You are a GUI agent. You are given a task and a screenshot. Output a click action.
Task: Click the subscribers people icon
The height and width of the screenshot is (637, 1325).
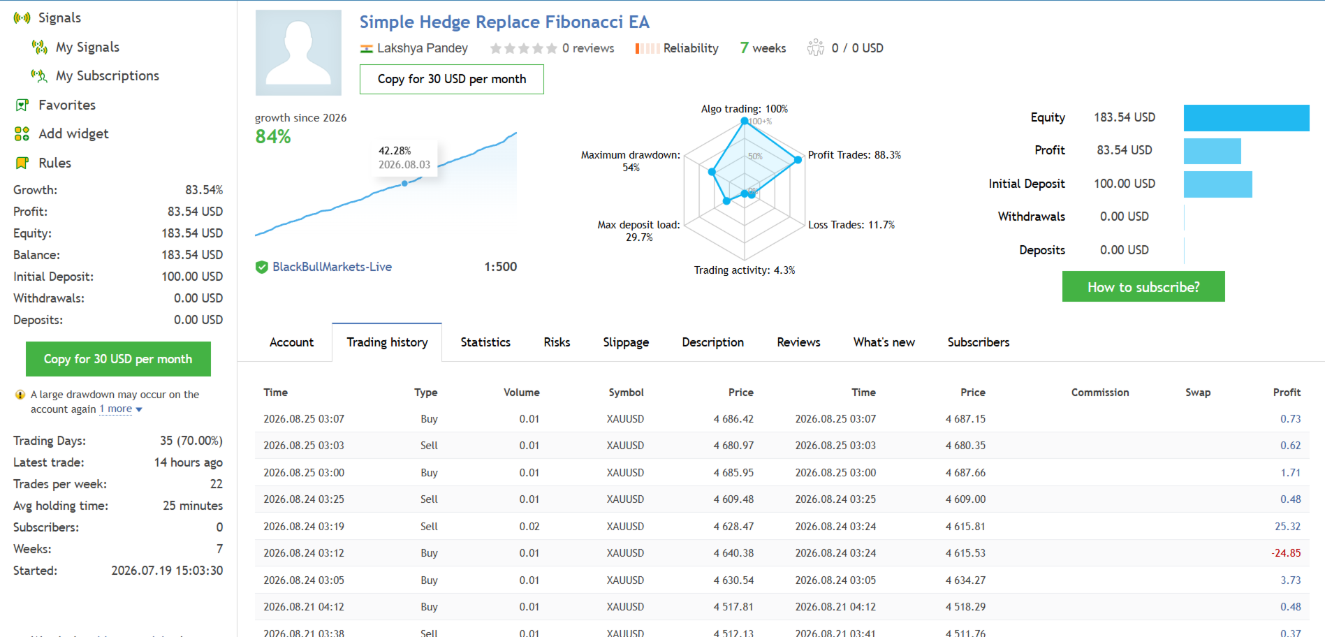click(x=816, y=47)
